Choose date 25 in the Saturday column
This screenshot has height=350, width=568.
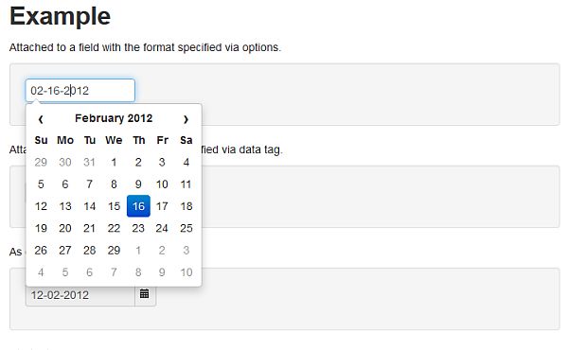tap(186, 228)
